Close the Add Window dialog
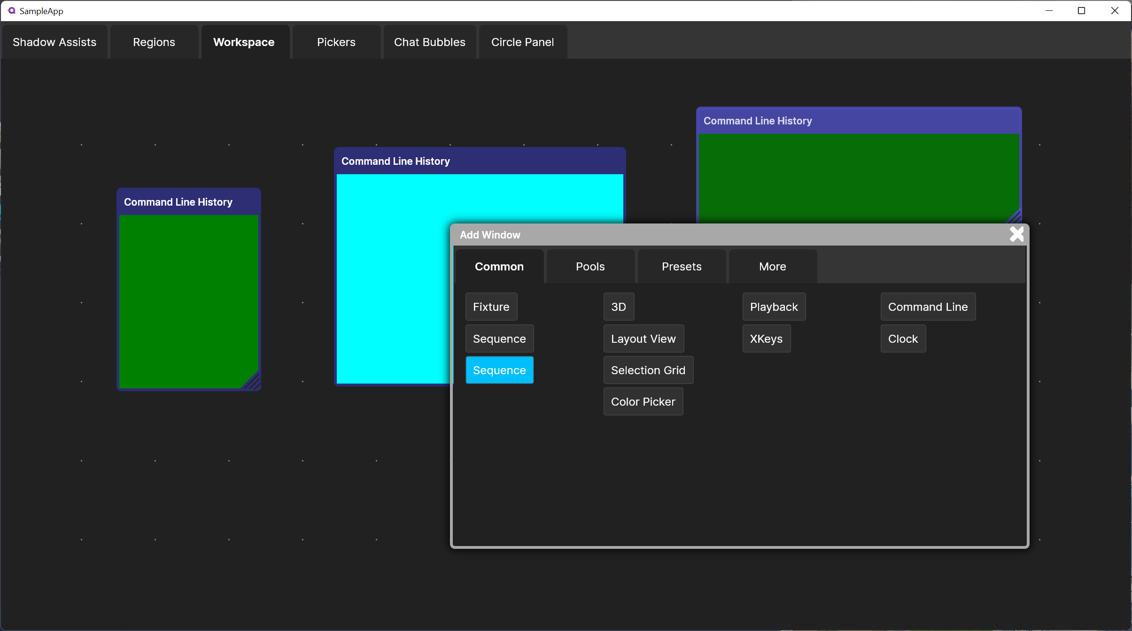 coord(1016,234)
